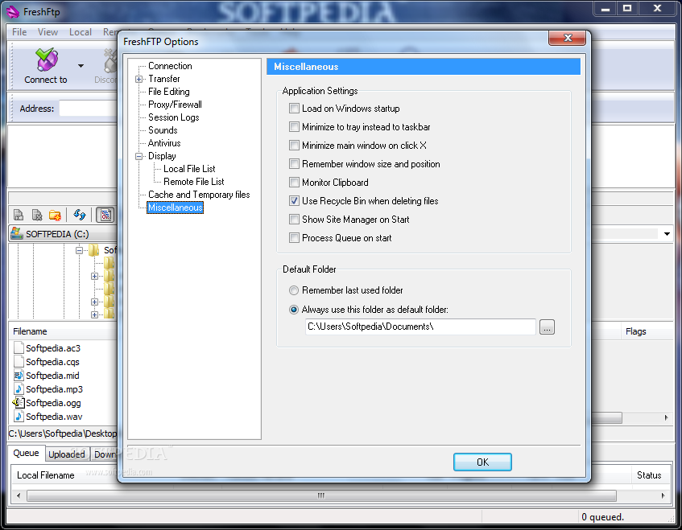Viewport: 682px width, 530px height.
Task: Enable Load on Windows startup
Action: 294,109
